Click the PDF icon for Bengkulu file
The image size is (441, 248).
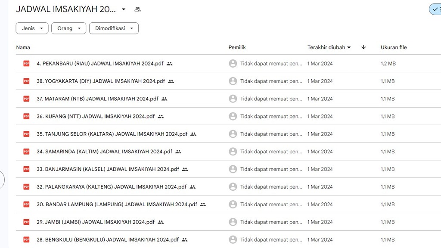26,240
